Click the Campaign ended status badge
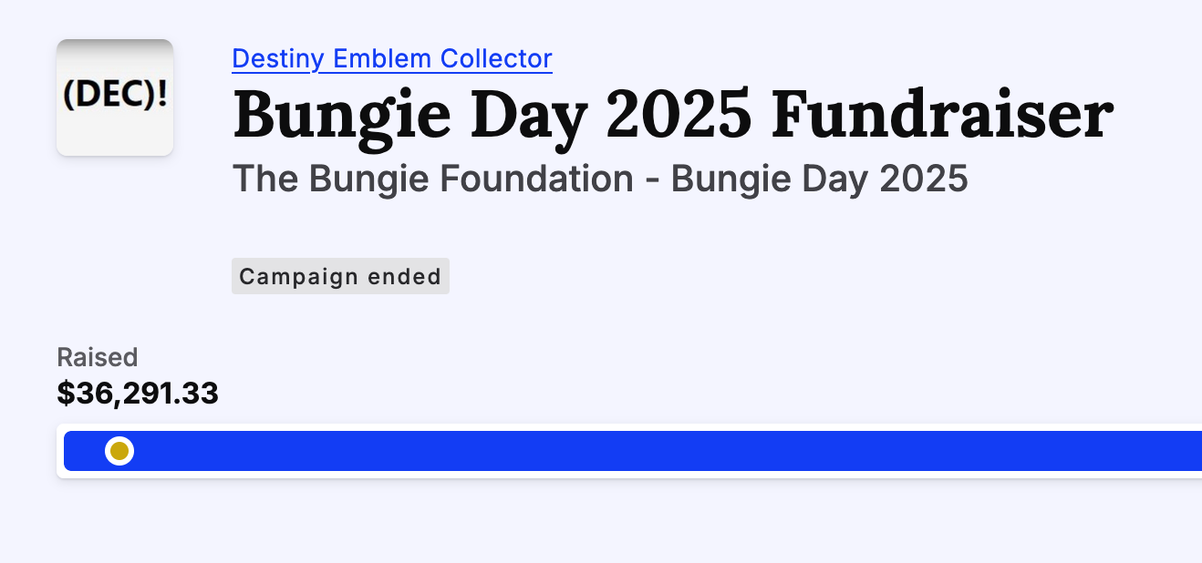The height and width of the screenshot is (563, 1202). 340,276
